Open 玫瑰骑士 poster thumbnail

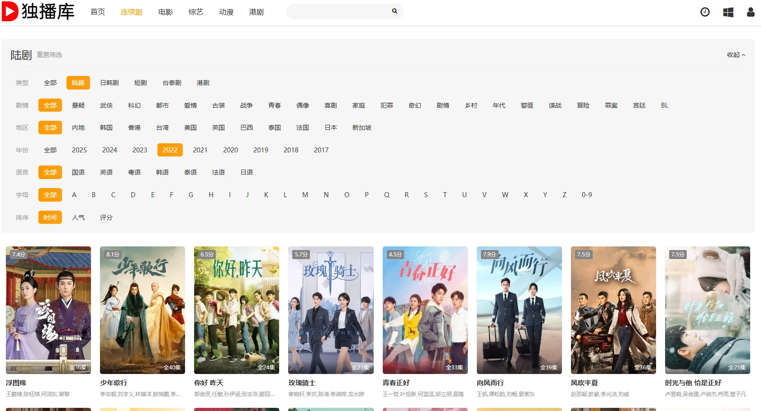331,310
